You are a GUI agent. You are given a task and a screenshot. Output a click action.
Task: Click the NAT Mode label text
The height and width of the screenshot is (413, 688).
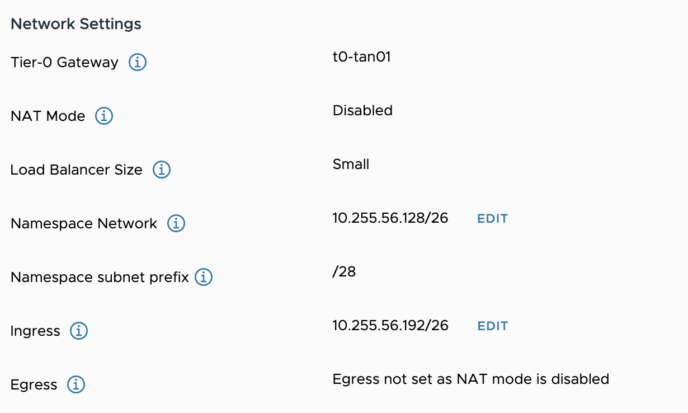[48, 116]
